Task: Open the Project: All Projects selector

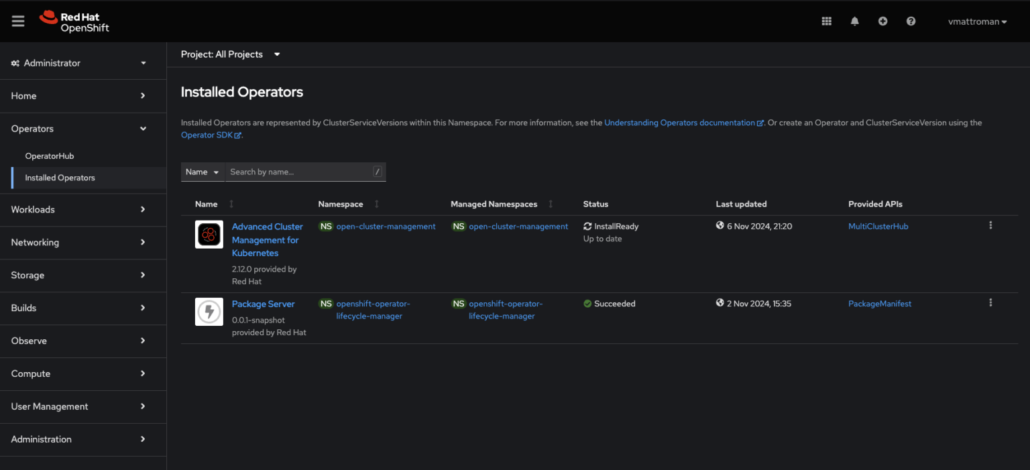Action: pos(231,54)
